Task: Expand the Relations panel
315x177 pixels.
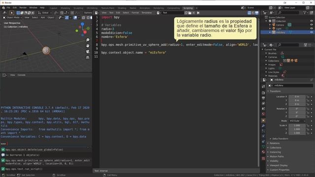Action: pyautogui.click(x=275, y=143)
